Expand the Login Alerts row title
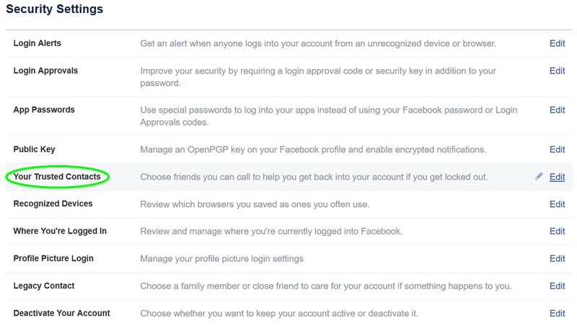Viewport: 577px width, 326px height. (x=37, y=43)
